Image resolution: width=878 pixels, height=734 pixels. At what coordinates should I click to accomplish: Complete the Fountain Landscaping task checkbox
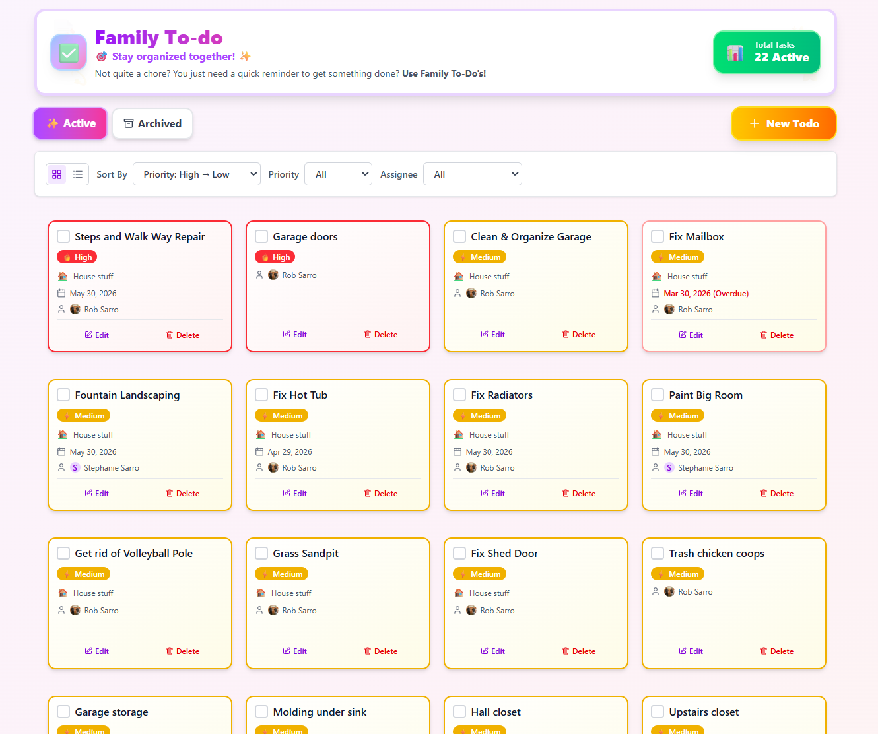pos(63,395)
